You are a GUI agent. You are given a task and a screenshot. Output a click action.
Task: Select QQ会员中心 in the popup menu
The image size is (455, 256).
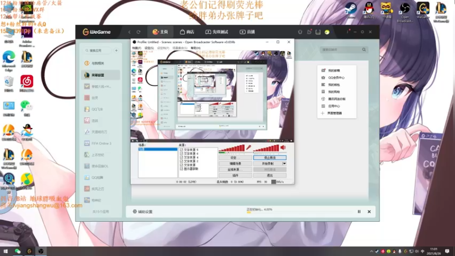point(336,78)
